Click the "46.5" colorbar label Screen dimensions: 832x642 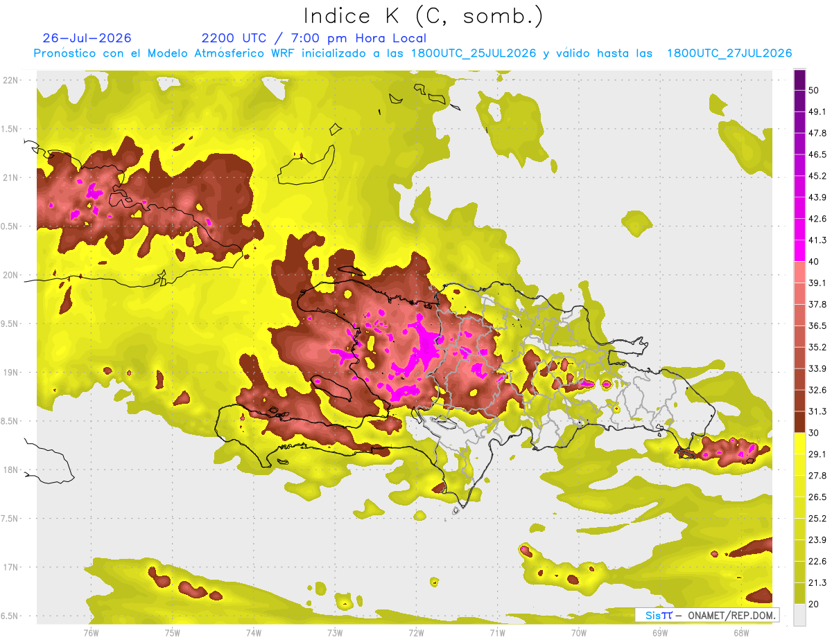pos(817,154)
